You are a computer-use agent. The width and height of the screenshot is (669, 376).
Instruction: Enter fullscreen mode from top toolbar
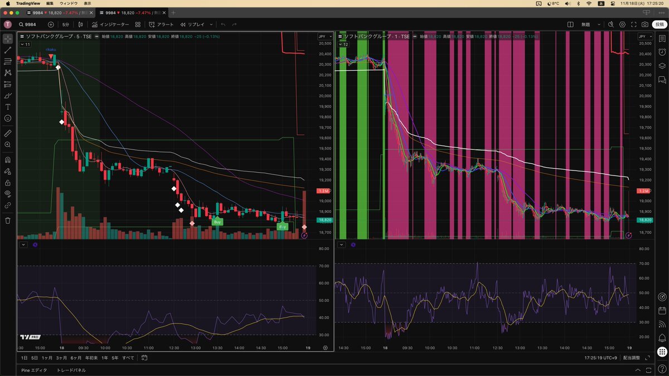(x=634, y=25)
